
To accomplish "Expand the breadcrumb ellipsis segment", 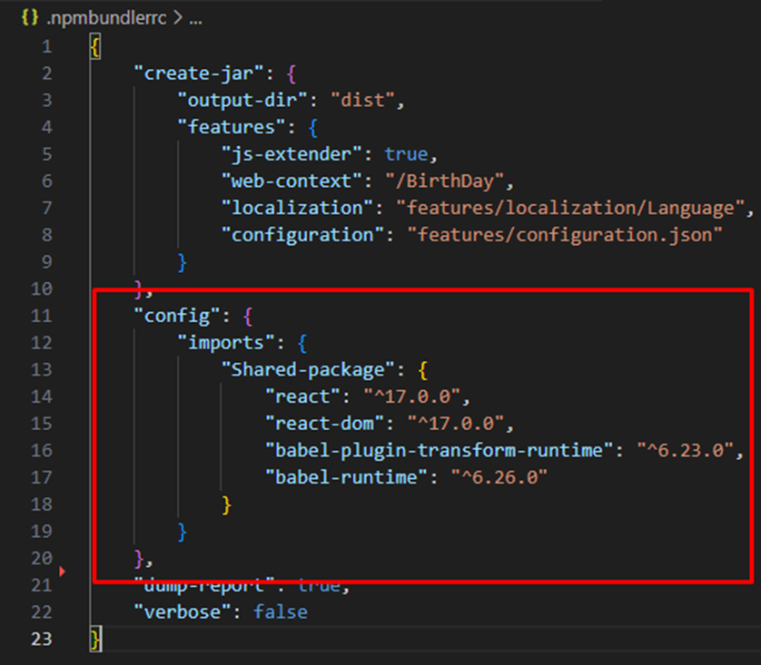I will 195,18.
